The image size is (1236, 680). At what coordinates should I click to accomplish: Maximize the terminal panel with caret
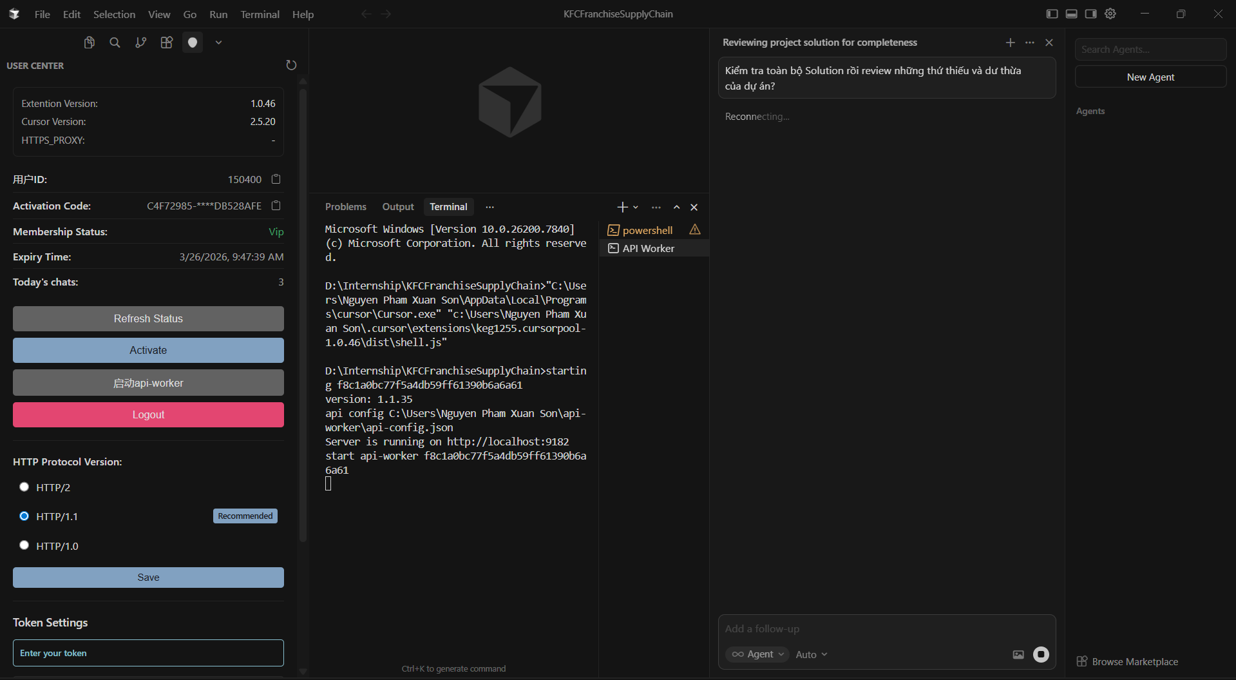click(676, 207)
